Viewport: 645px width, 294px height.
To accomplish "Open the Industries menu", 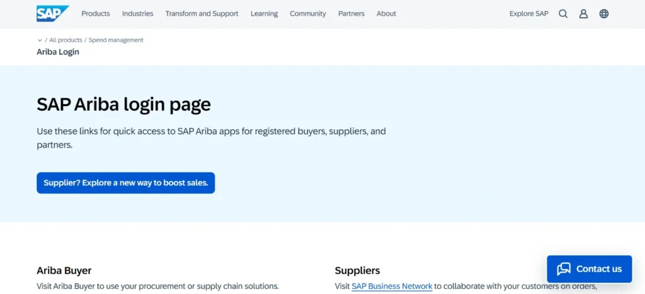I will (x=138, y=14).
